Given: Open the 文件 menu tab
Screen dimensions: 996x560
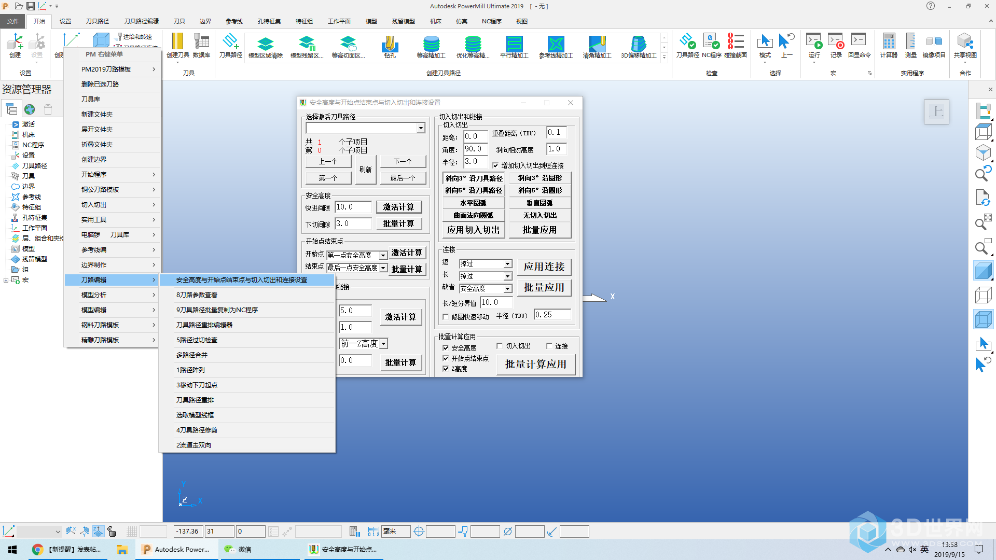Looking at the screenshot, I should click(x=13, y=21).
